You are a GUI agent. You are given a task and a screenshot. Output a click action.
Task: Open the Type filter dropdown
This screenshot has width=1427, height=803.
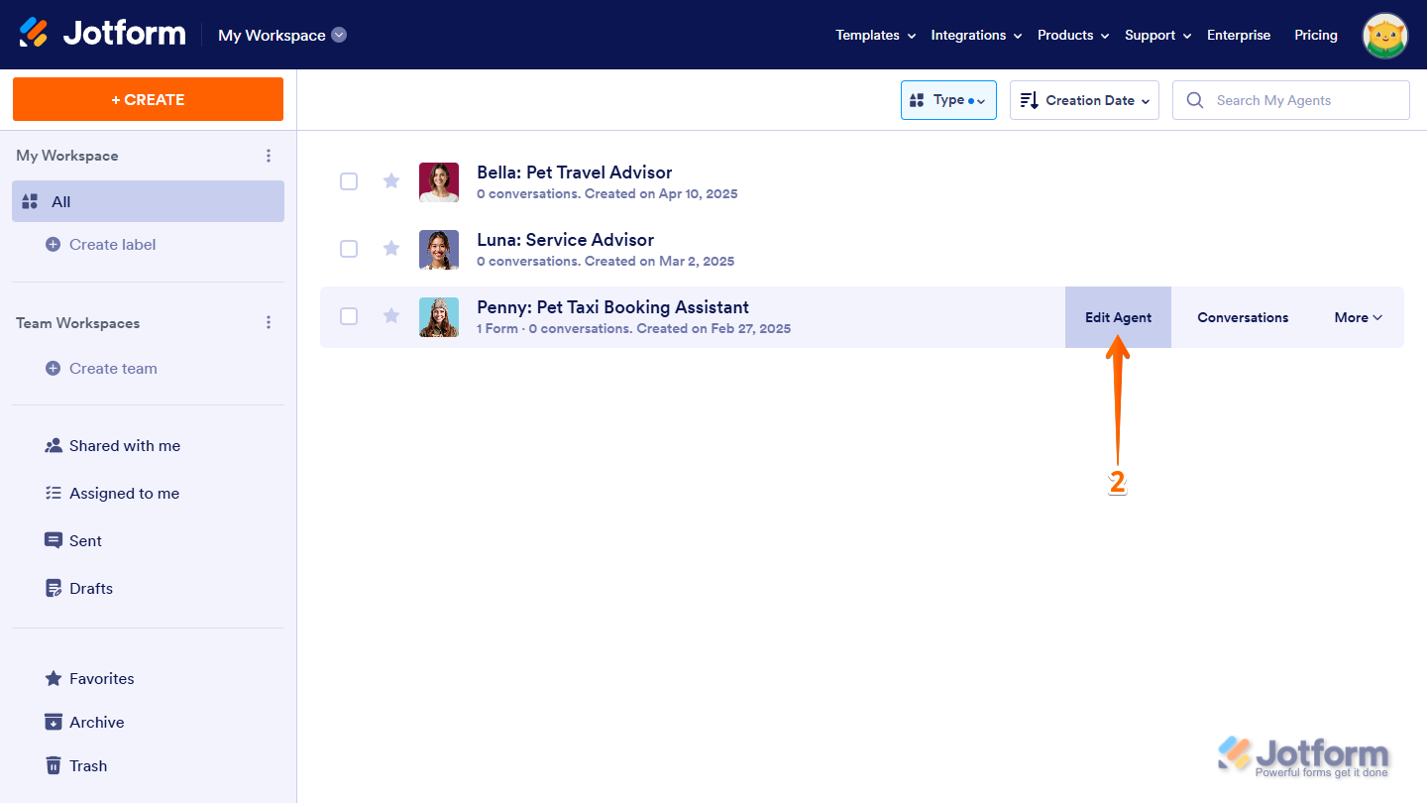(x=948, y=100)
